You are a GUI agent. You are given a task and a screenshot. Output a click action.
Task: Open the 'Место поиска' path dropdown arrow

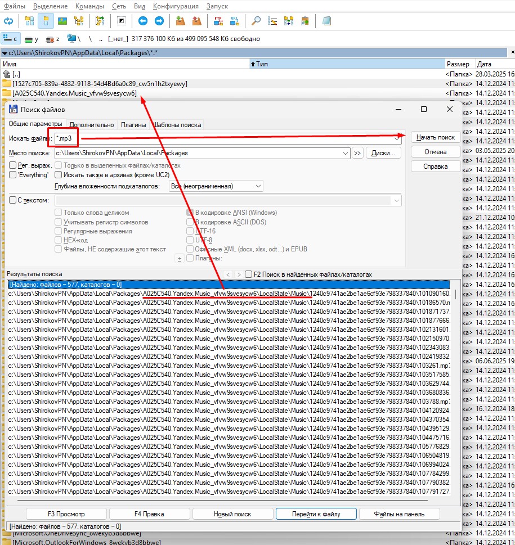pos(346,153)
